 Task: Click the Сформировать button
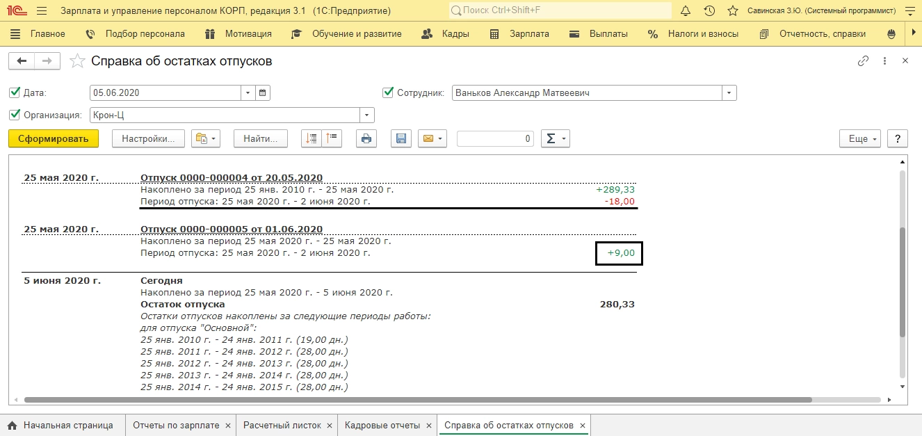pyautogui.click(x=54, y=138)
